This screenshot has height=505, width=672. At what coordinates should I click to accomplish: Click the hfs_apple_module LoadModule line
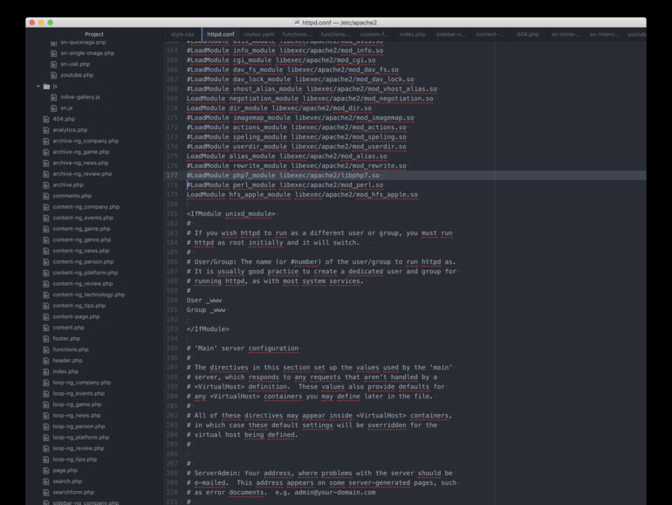point(302,195)
